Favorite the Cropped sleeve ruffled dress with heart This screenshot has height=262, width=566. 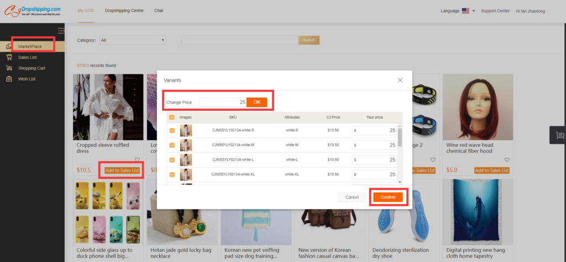click(137, 159)
